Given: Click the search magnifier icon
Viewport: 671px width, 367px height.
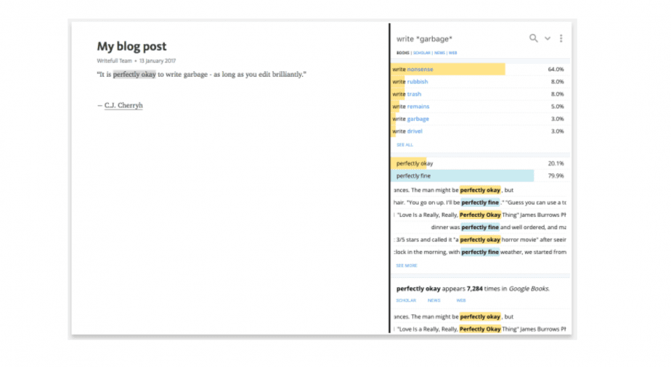Looking at the screenshot, I should (533, 38).
